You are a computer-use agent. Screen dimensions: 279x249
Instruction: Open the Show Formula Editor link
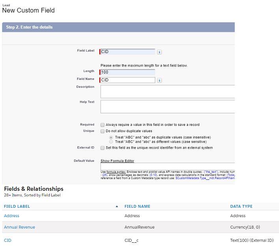point(117,161)
